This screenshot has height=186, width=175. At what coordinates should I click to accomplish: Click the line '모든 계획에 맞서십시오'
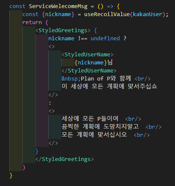point(94,135)
